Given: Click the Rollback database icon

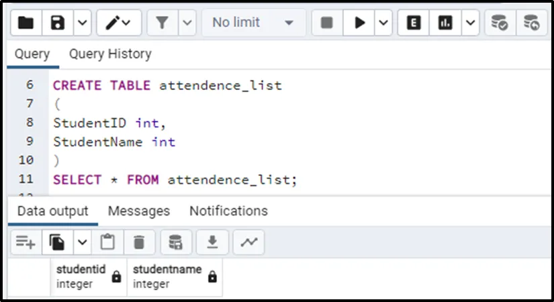Looking at the screenshot, I should (x=531, y=23).
